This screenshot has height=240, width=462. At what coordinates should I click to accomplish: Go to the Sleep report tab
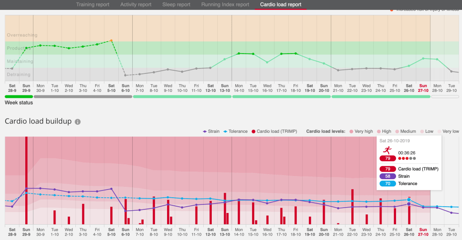coord(176,5)
